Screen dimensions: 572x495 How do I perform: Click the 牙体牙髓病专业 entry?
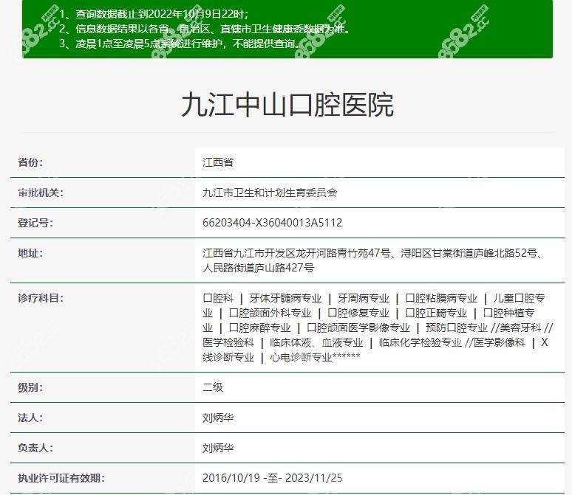[285, 298]
